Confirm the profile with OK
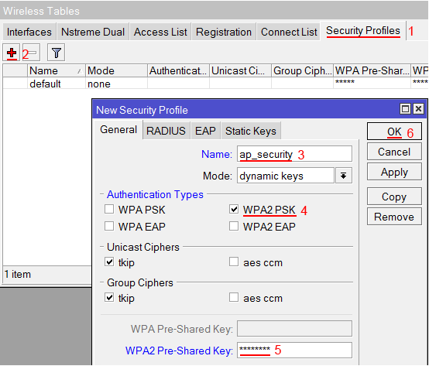Screen dimensions: 429x366 [x=394, y=132]
